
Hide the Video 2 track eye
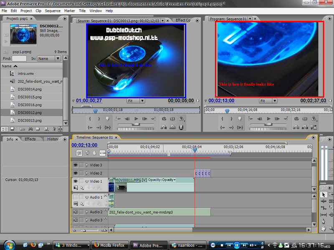(76, 173)
